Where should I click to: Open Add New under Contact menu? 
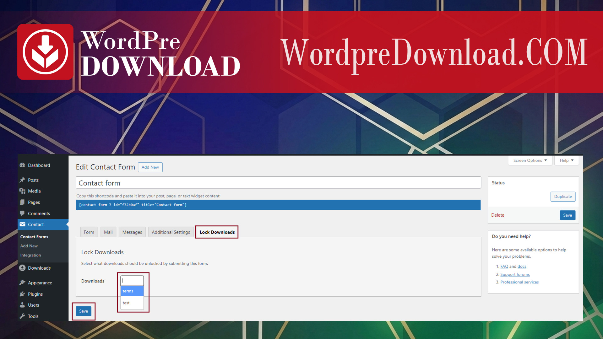coord(29,246)
